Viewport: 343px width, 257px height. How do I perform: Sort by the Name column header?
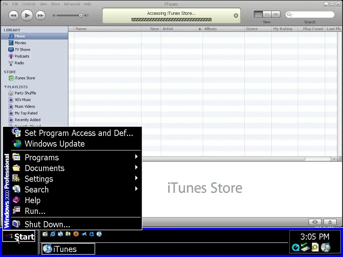108,29
